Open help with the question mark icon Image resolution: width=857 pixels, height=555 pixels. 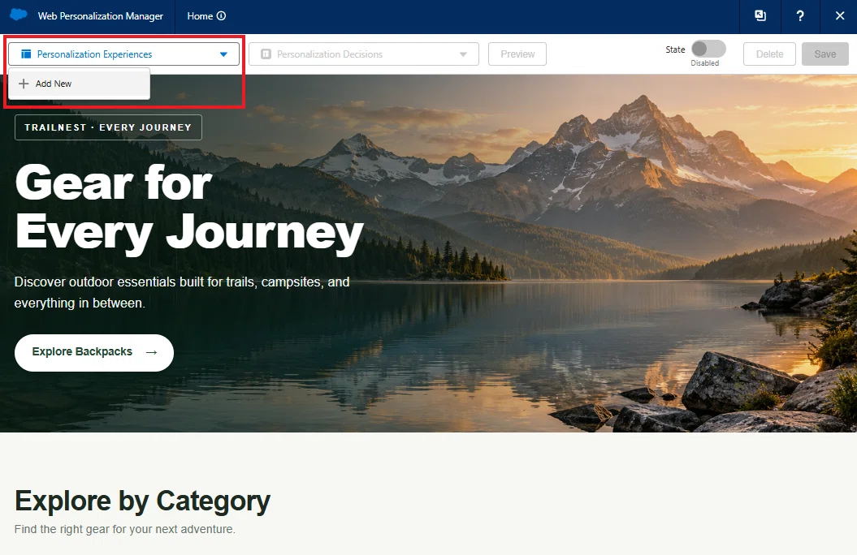pos(800,16)
